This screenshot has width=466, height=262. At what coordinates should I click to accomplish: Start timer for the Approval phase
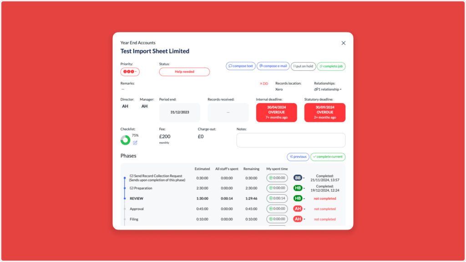277,209
